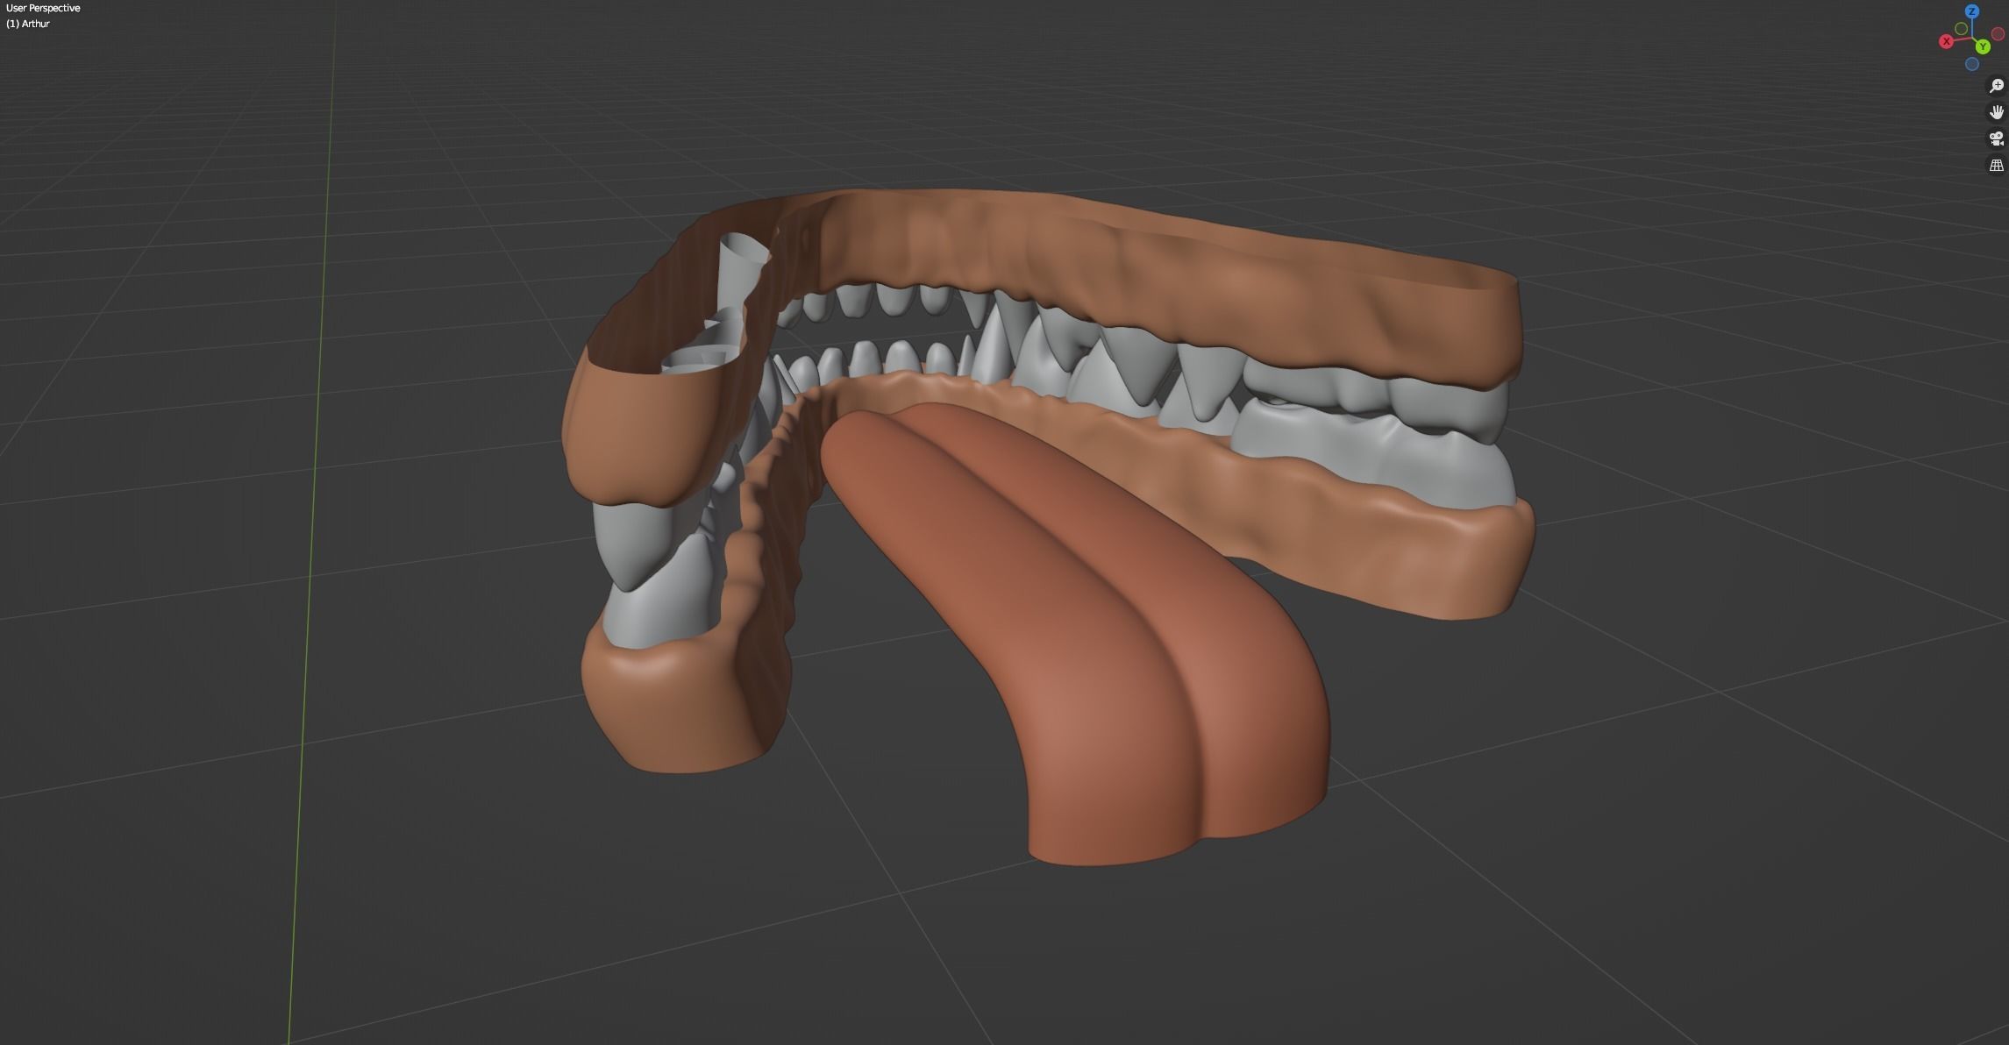The height and width of the screenshot is (1045, 2009).
Task: Click the zoom magnifier viewport icon
Action: pyautogui.click(x=1997, y=86)
